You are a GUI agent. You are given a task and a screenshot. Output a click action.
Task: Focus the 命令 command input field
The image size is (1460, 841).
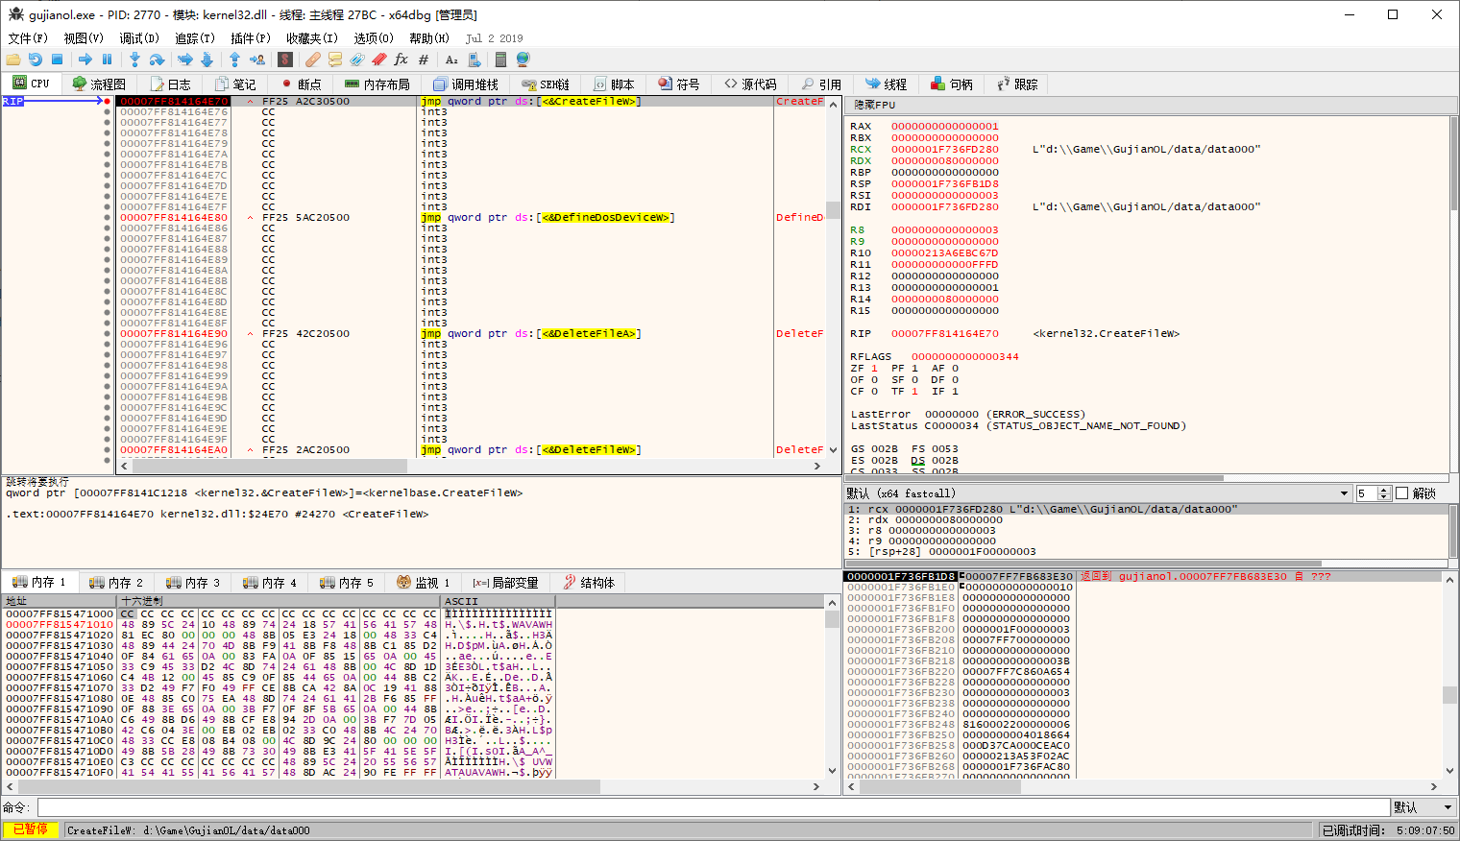tap(713, 807)
